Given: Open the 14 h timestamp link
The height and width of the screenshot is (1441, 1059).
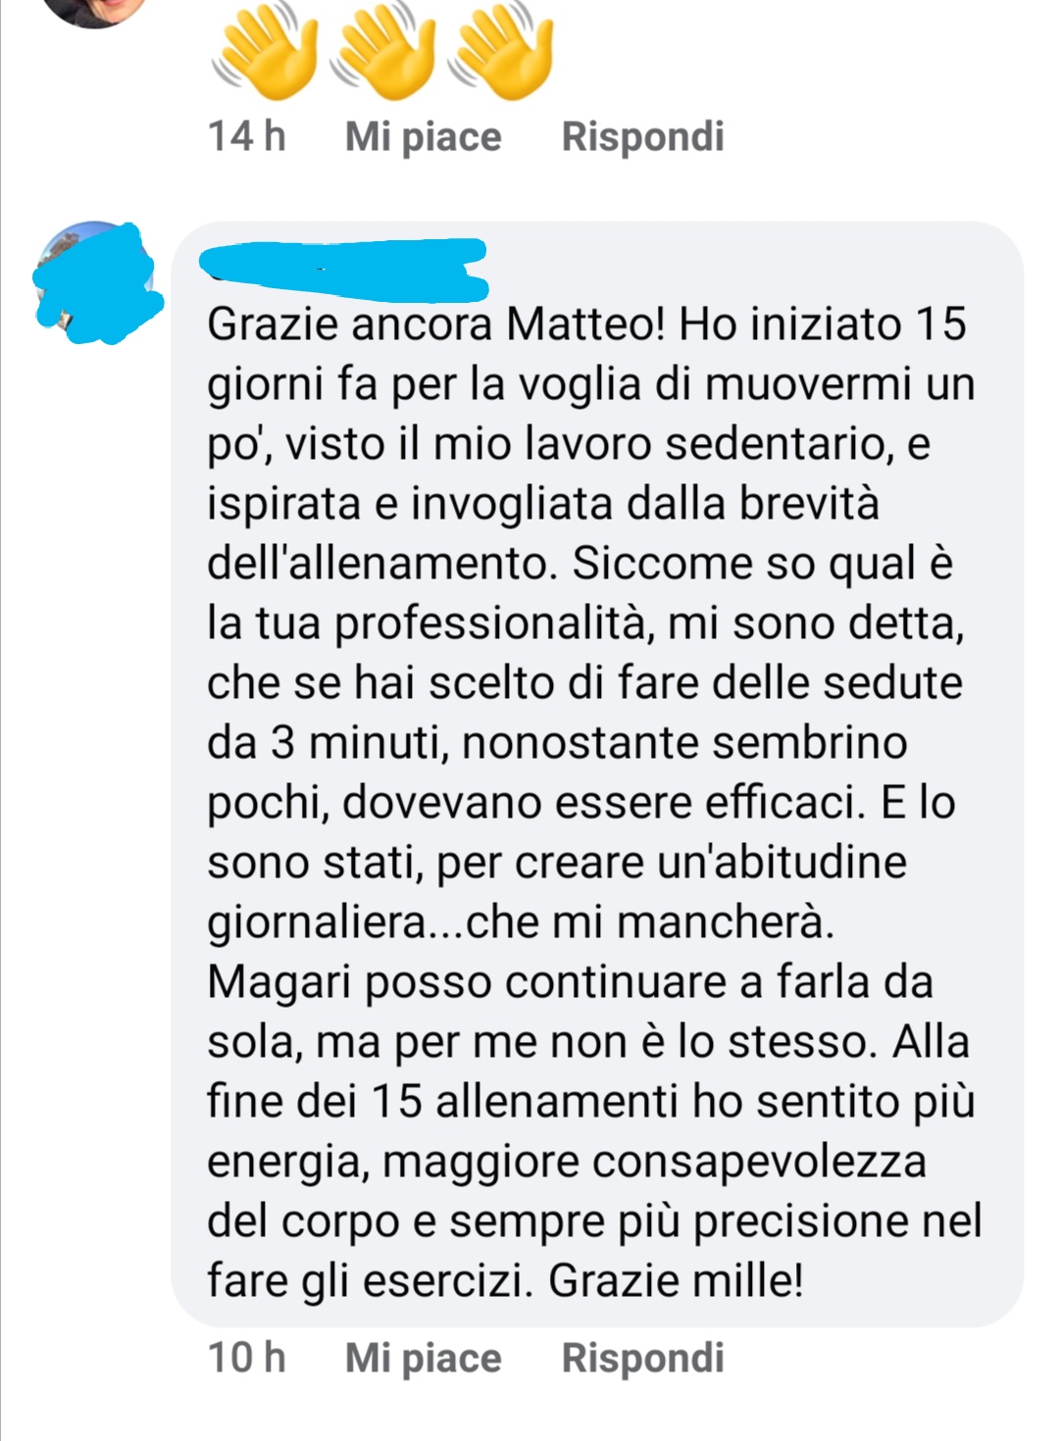Looking at the screenshot, I should pyautogui.click(x=247, y=136).
